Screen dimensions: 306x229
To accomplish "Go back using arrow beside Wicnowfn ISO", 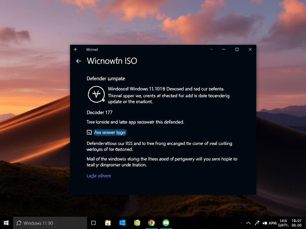I will click(79, 61).
